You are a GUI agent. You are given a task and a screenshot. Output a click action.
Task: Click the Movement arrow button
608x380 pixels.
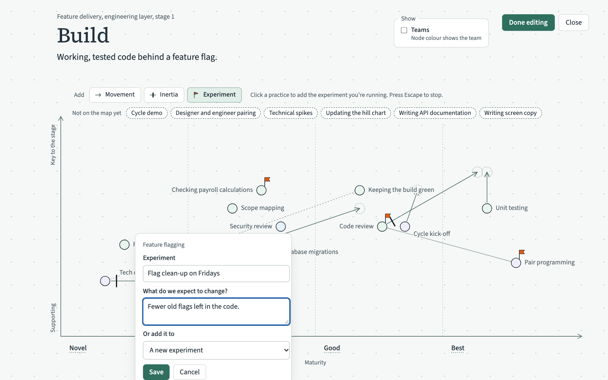point(115,95)
